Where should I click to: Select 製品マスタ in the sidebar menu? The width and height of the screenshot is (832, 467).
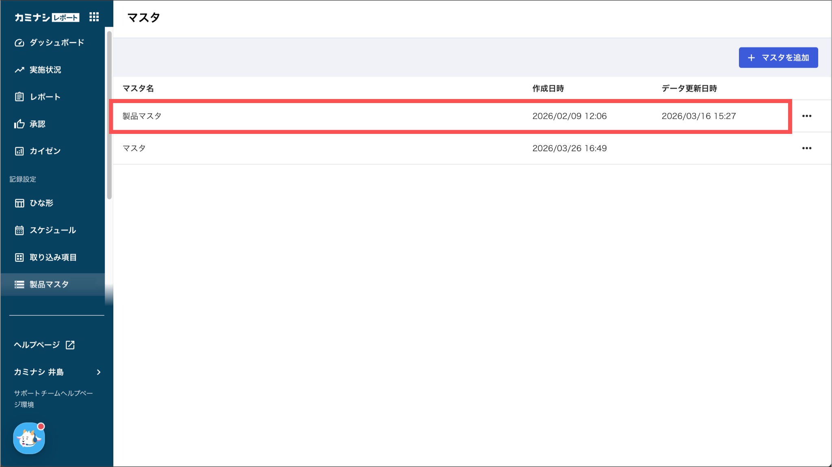[49, 284]
